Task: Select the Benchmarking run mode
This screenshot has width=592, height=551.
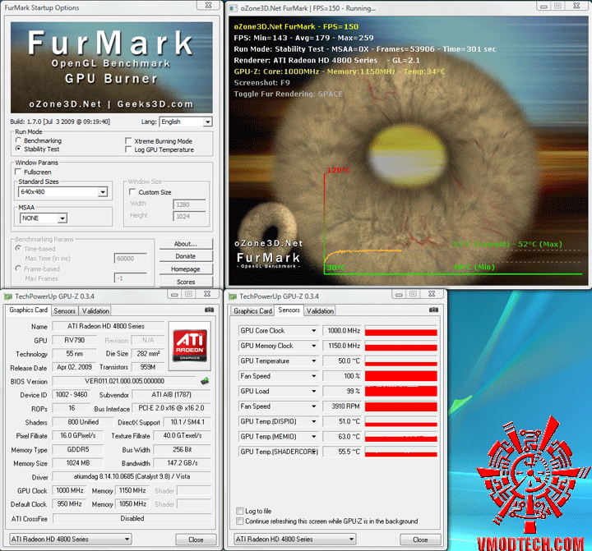Action: click(18, 140)
